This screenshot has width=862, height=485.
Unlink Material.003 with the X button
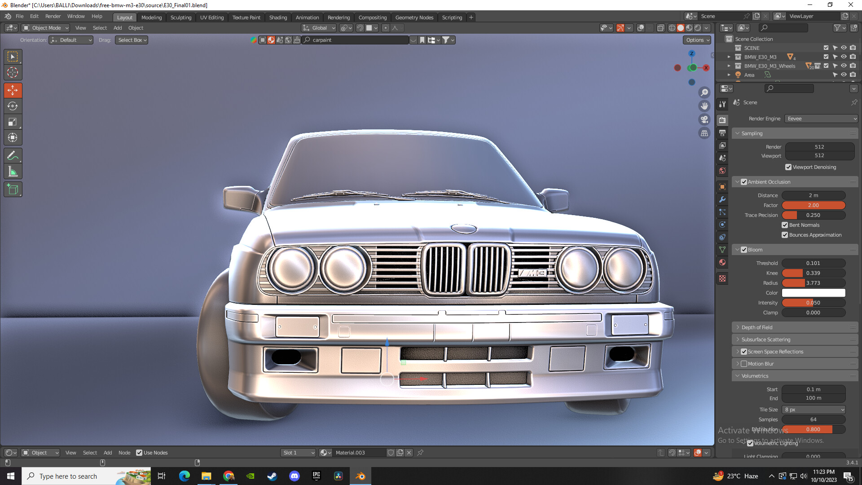pyautogui.click(x=409, y=452)
